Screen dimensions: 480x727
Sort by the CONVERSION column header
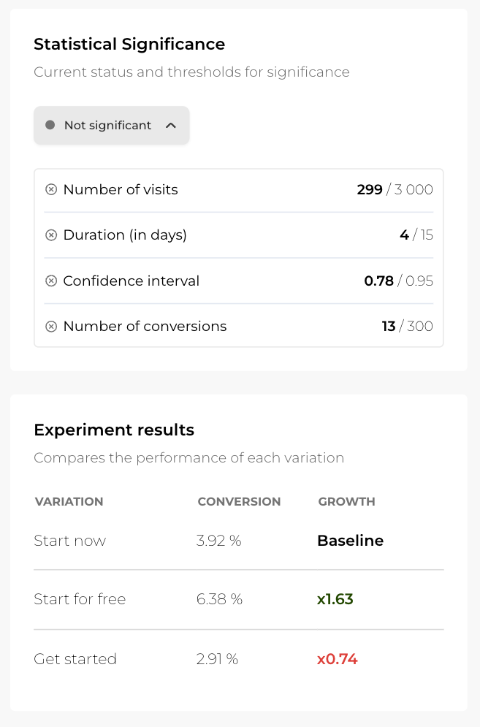(239, 501)
